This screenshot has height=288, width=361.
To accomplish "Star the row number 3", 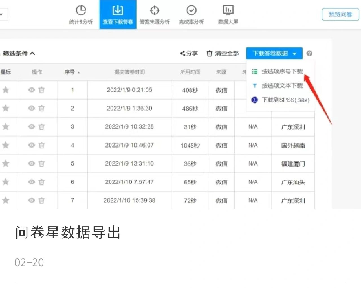I will [x=6, y=127].
